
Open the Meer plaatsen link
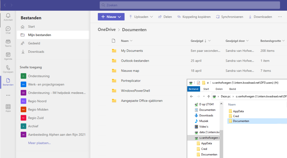click(x=39, y=143)
